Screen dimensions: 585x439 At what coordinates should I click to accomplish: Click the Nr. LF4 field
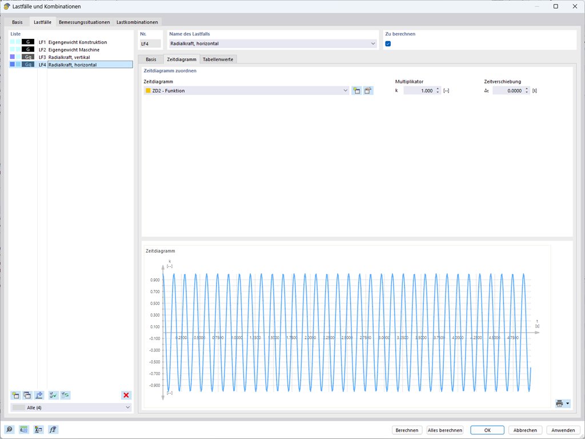[150, 43]
